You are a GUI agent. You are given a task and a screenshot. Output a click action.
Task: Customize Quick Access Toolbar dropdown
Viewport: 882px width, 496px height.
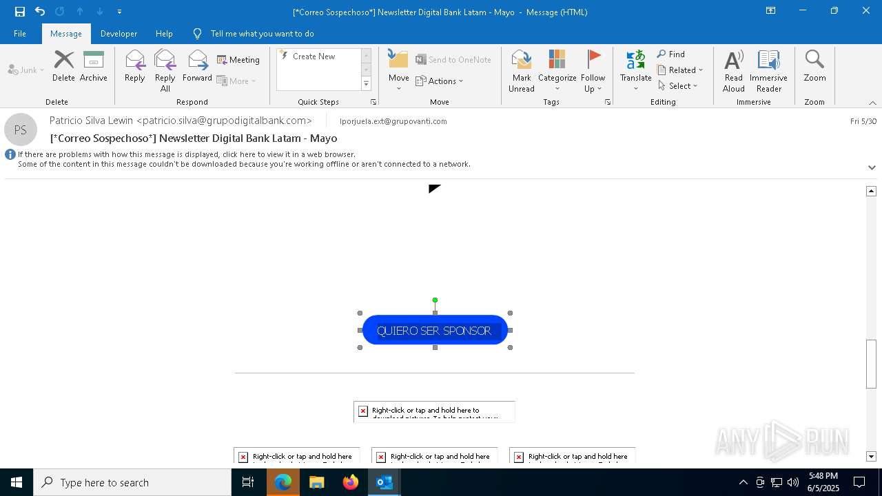click(120, 12)
